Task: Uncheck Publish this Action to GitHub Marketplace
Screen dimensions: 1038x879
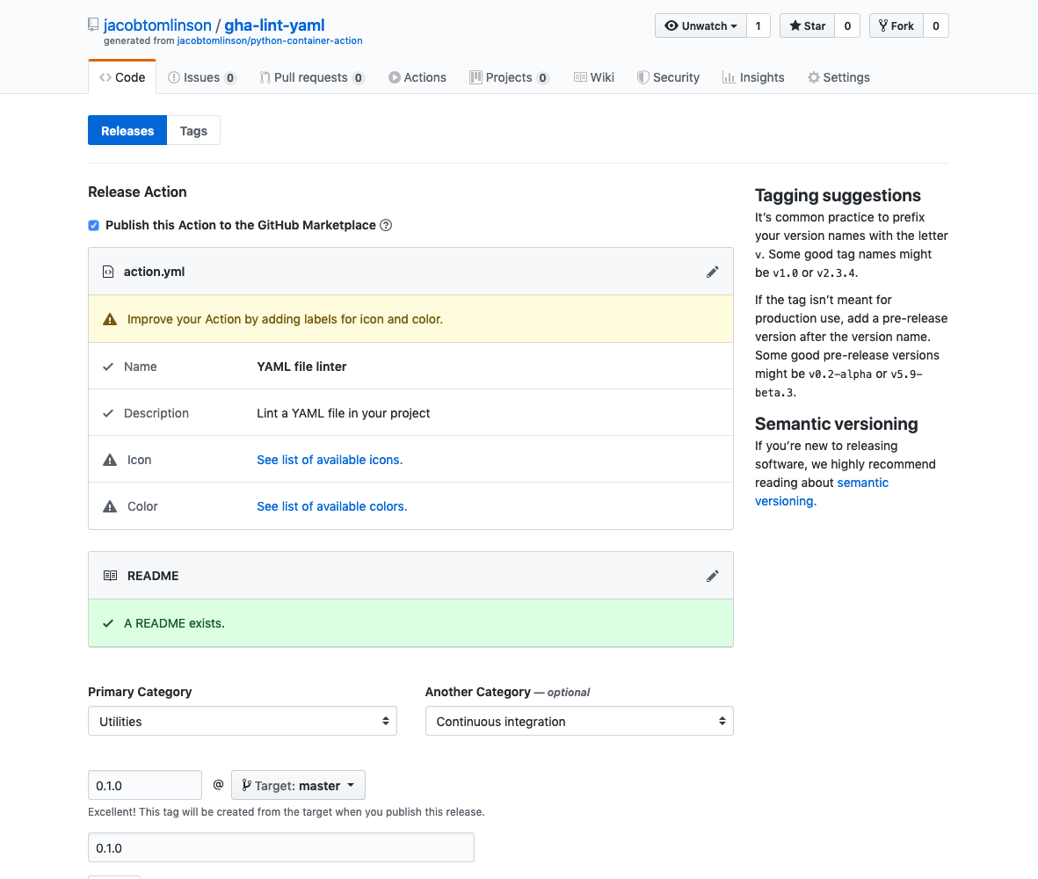Action: [94, 225]
